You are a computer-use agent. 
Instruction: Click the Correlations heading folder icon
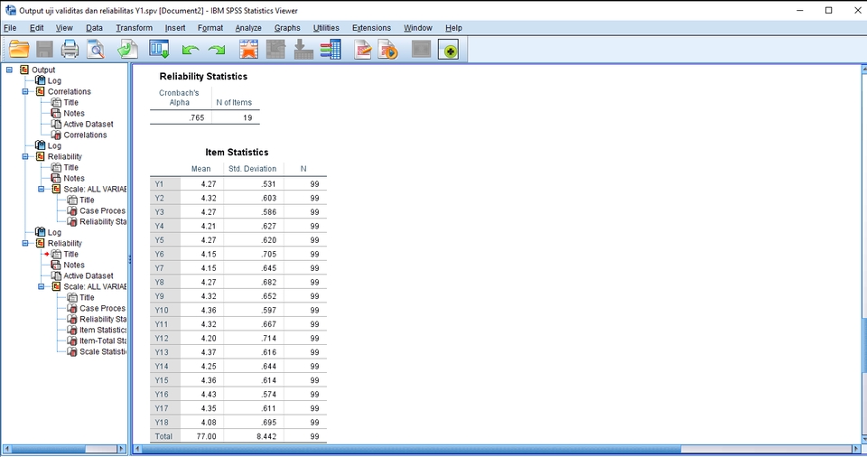coord(40,91)
